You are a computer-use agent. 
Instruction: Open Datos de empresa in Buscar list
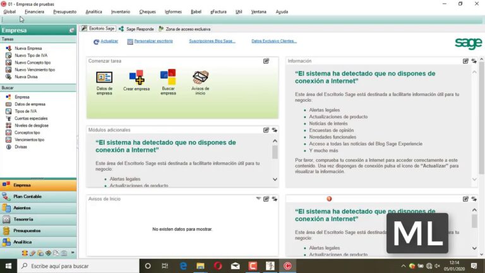coord(30,104)
